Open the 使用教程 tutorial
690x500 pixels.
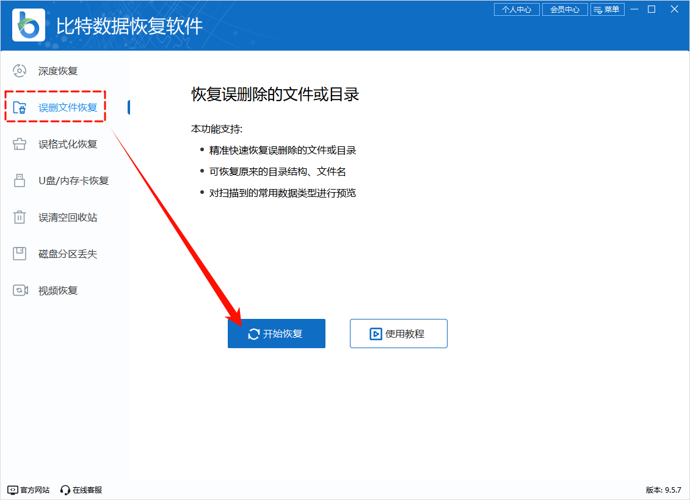coord(398,334)
